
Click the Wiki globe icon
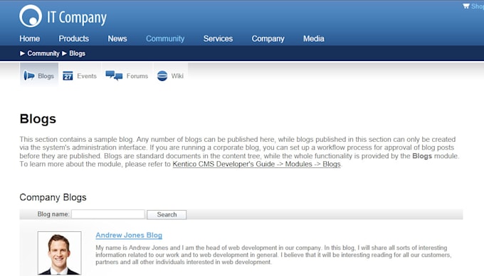tap(162, 76)
